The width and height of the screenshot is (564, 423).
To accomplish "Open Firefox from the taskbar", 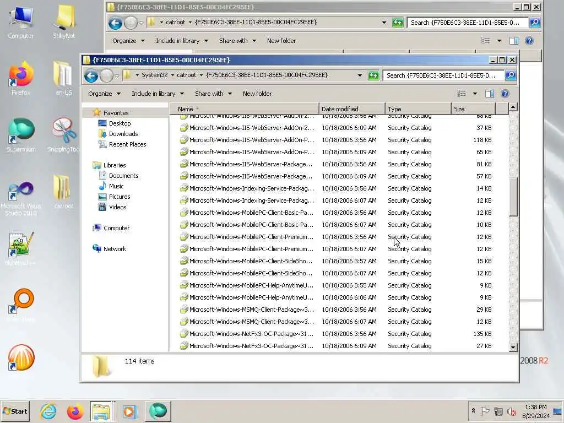I will [x=75, y=411].
